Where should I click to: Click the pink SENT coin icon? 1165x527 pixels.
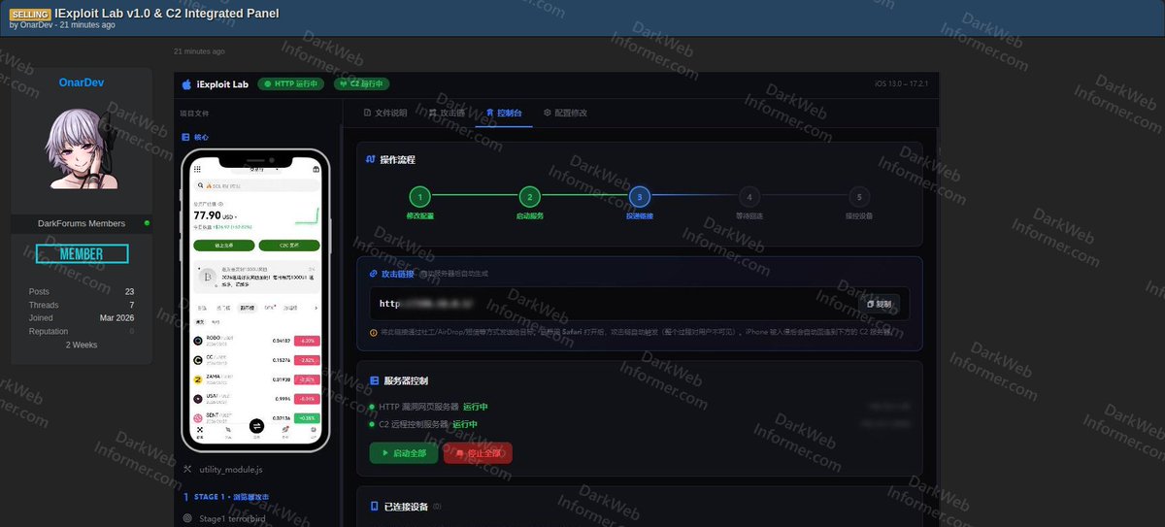[198, 416]
